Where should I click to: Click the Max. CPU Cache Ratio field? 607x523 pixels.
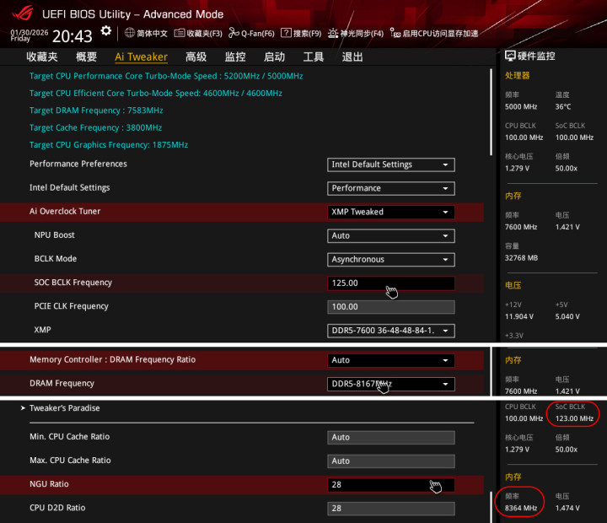point(391,461)
